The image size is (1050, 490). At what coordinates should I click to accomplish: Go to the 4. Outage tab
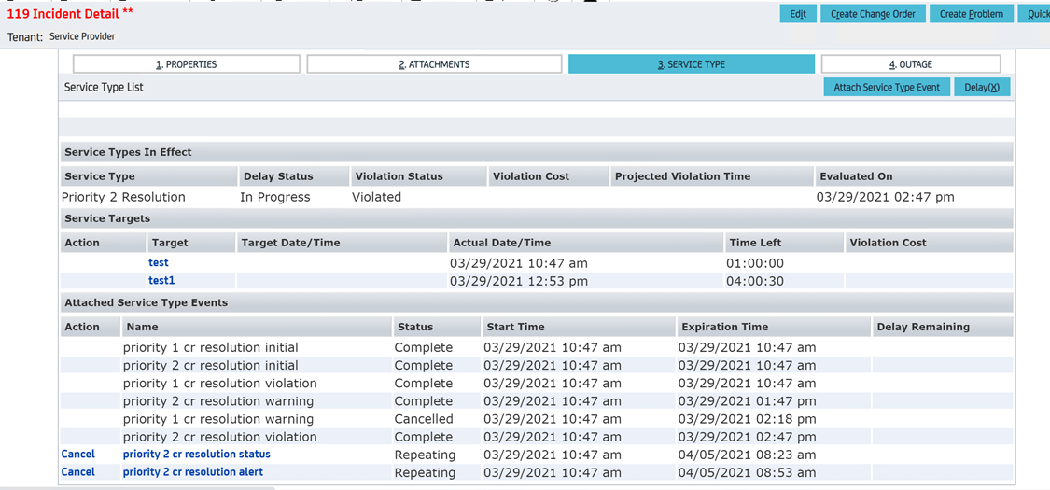coord(910,64)
